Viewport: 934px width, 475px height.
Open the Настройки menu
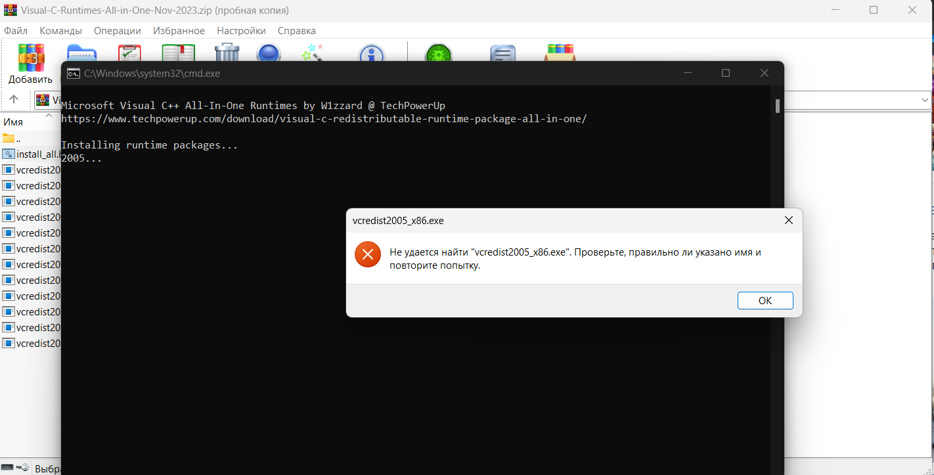coord(241,31)
